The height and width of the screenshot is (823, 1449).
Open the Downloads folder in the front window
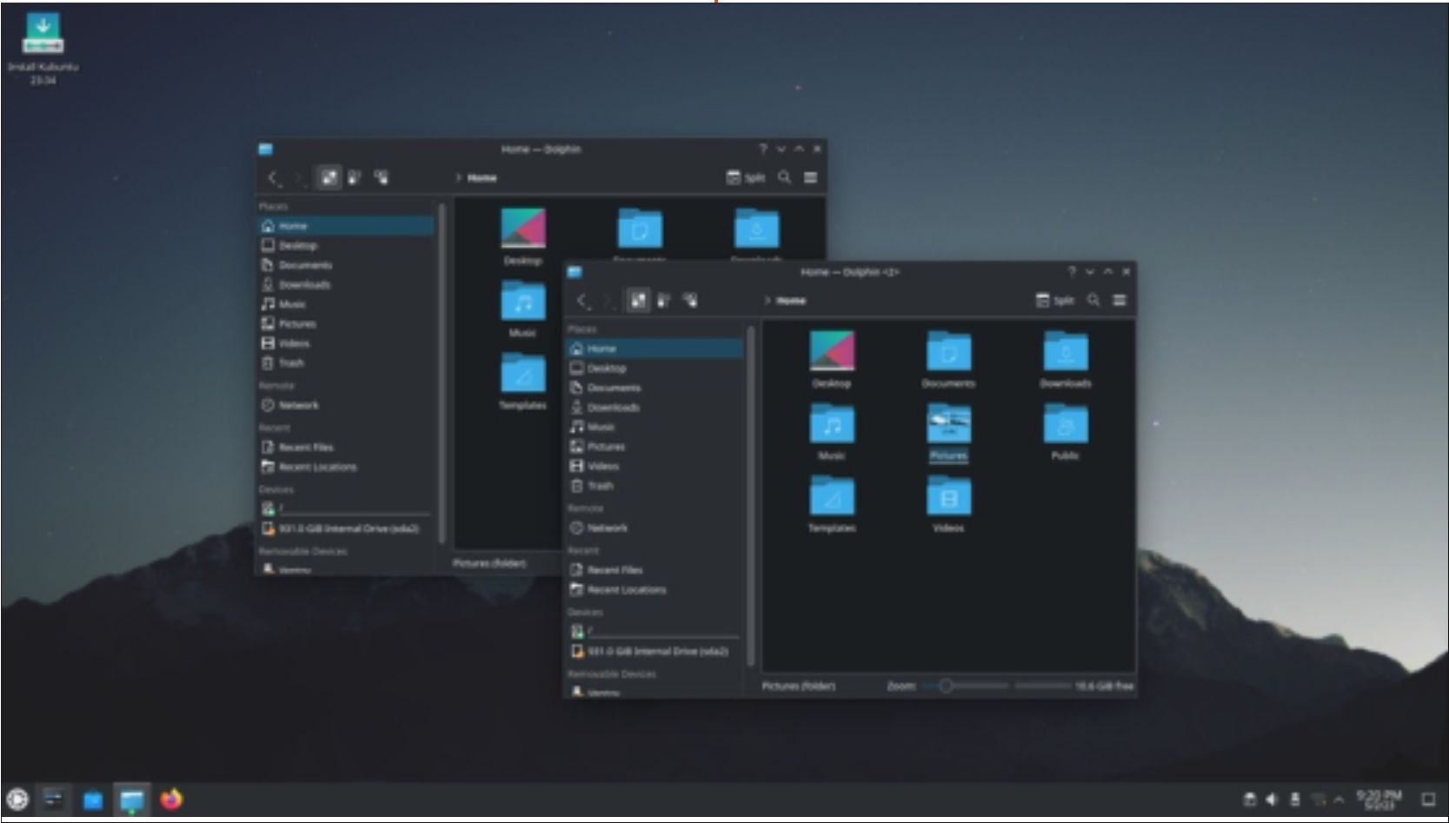(x=1065, y=360)
